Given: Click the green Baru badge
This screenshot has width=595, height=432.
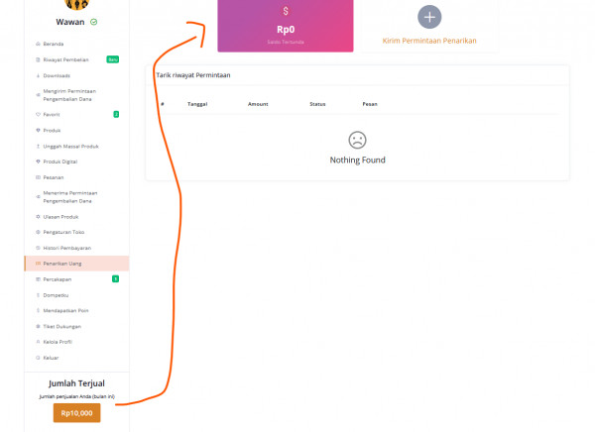Looking at the screenshot, I should [113, 59].
